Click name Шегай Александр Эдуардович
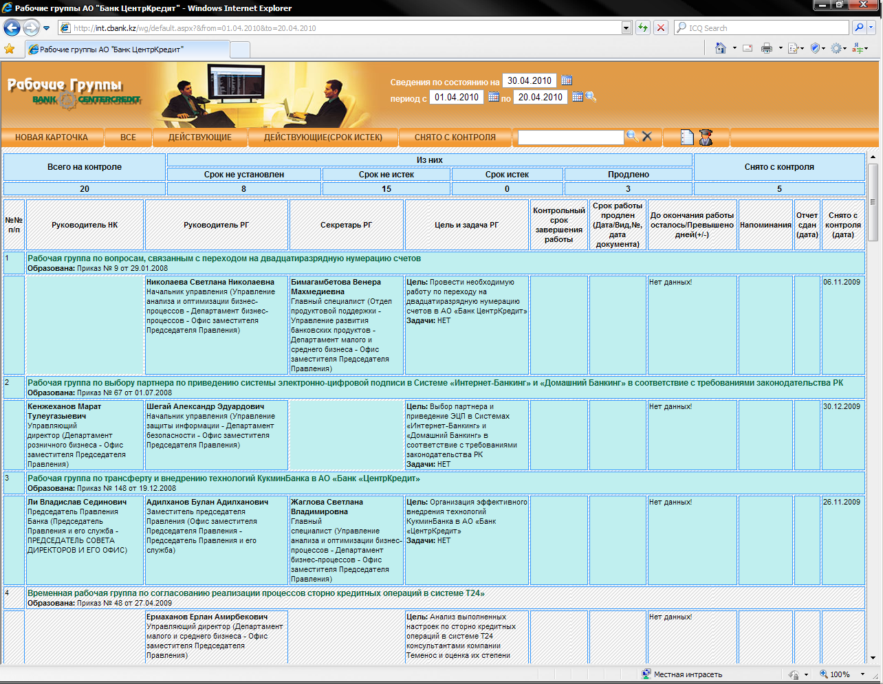This screenshot has height=684, width=883. (x=205, y=406)
